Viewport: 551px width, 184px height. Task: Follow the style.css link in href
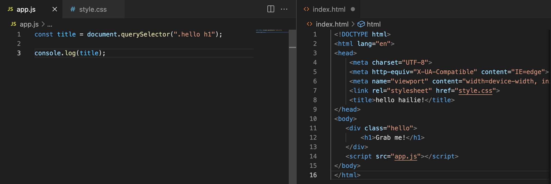click(475, 91)
